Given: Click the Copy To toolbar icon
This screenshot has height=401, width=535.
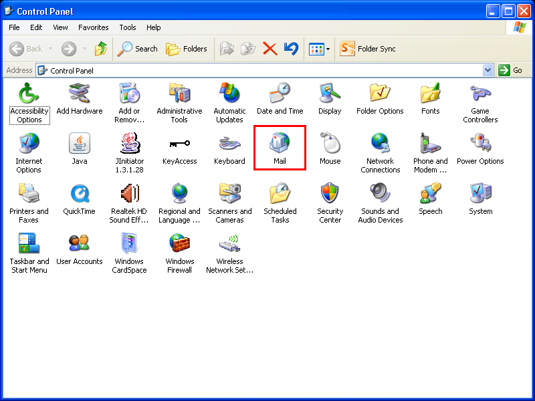Looking at the screenshot, I should [x=248, y=49].
